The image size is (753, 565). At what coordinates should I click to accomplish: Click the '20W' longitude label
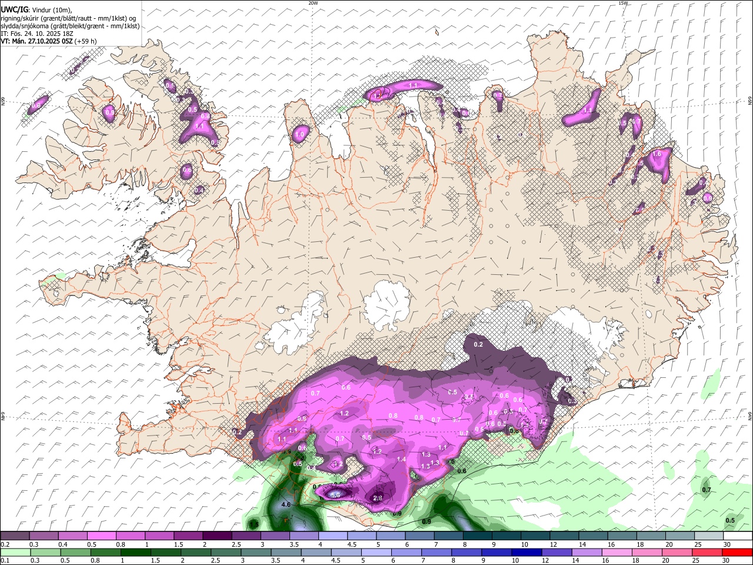point(313,3)
